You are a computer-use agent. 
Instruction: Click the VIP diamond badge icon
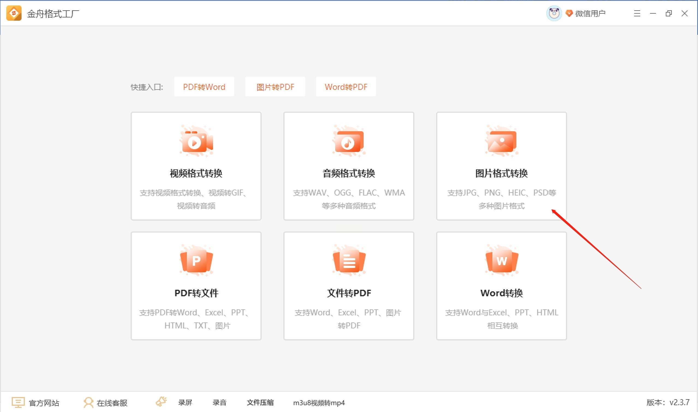(x=569, y=13)
